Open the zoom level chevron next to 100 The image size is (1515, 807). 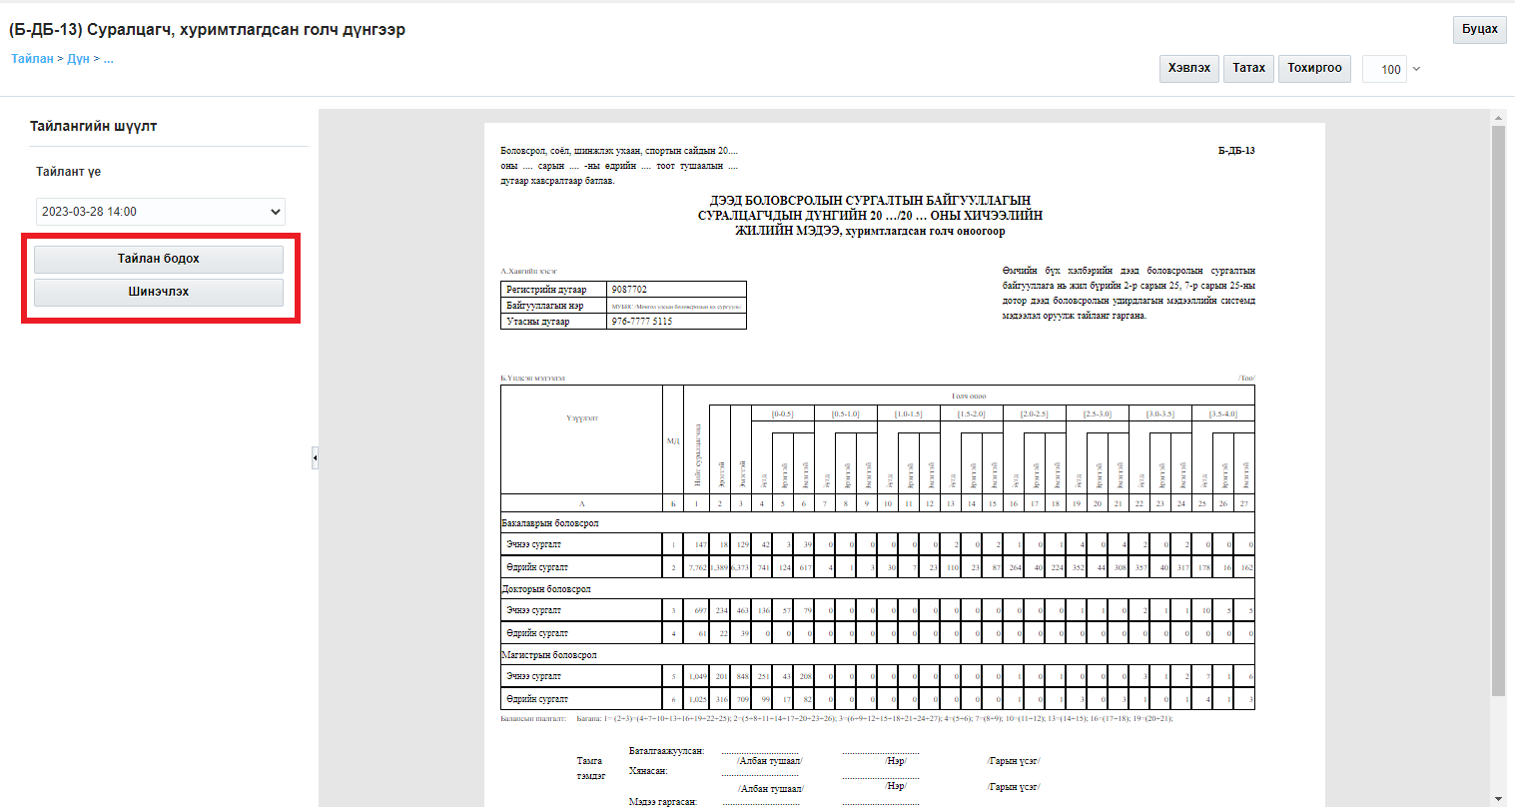coord(1416,69)
